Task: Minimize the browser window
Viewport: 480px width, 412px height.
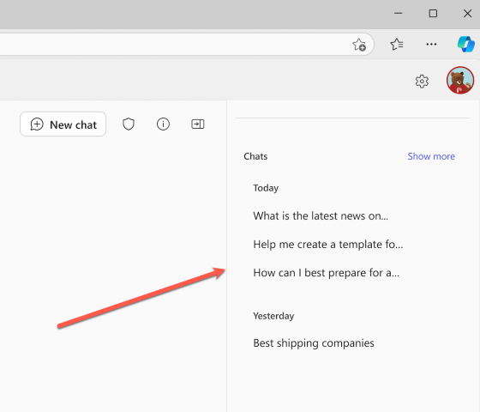Action: tap(399, 13)
